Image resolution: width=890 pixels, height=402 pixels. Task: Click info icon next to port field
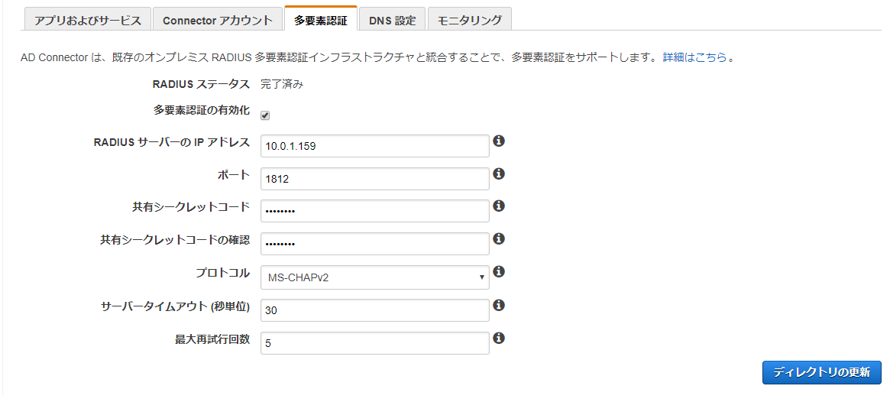[x=499, y=174]
